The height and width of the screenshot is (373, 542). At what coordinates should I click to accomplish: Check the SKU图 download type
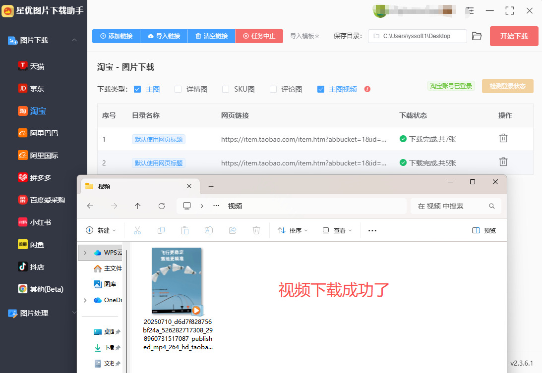coord(226,89)
